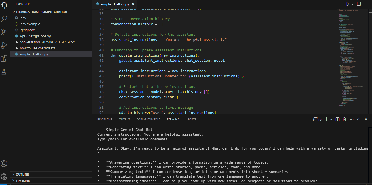Click the EXPLORER panel title
372x185 pixels.
click(x=23, y=4)
